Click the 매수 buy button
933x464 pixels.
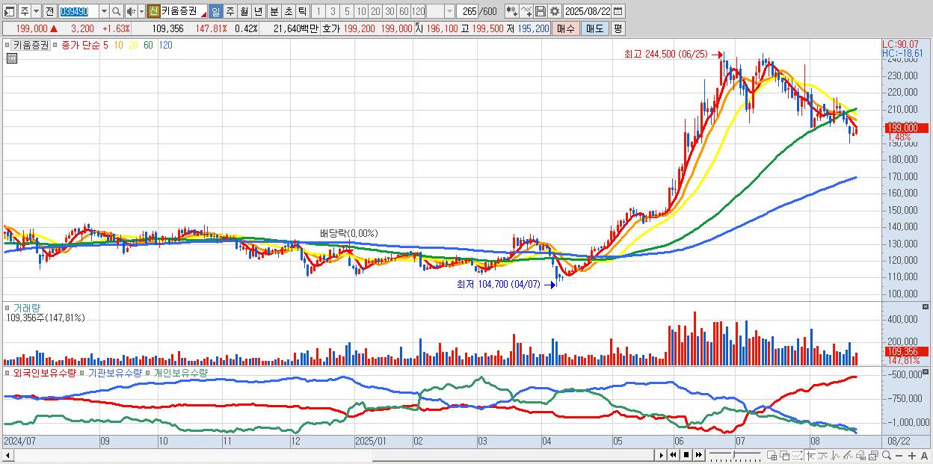[565, 28]
